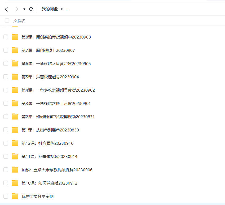Tick the select-all checkbox beside 文件名
Screen dimensions: 225x205
tap(7, 20)
